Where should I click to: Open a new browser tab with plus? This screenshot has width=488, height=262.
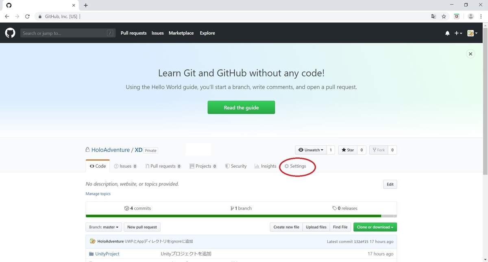pos(85,5)
